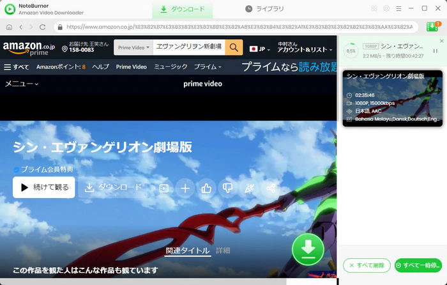Click the URL address field

[x=236, y=27]
